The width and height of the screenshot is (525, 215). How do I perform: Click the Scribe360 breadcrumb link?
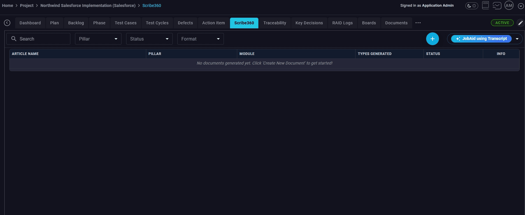[152, 5]
